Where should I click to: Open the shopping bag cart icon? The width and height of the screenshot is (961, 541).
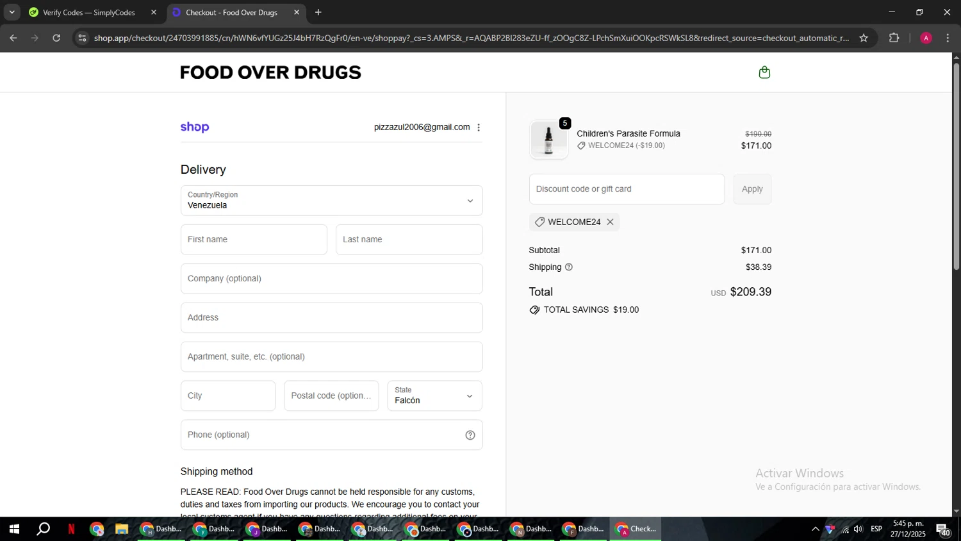tap(764, 72)
